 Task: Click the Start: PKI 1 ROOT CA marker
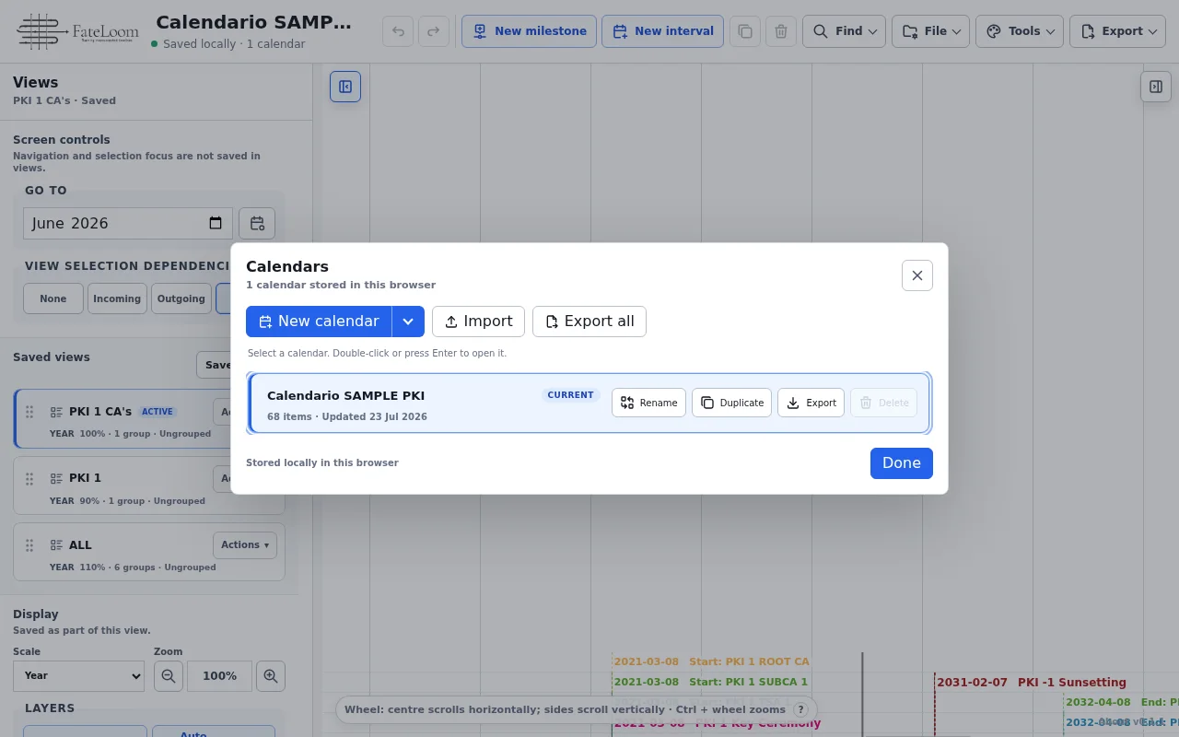click(x=711, y=661)
